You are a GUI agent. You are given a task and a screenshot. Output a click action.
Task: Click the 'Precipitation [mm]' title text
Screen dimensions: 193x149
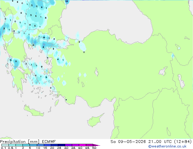(x=20, y=142)
